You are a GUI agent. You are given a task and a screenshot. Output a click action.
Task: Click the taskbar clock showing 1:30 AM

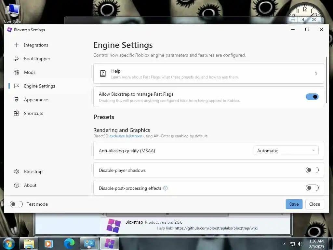coord(316,244)
